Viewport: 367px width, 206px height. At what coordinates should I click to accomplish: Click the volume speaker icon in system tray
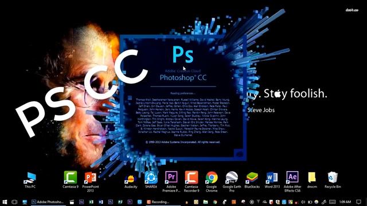(x=303, y=202)
